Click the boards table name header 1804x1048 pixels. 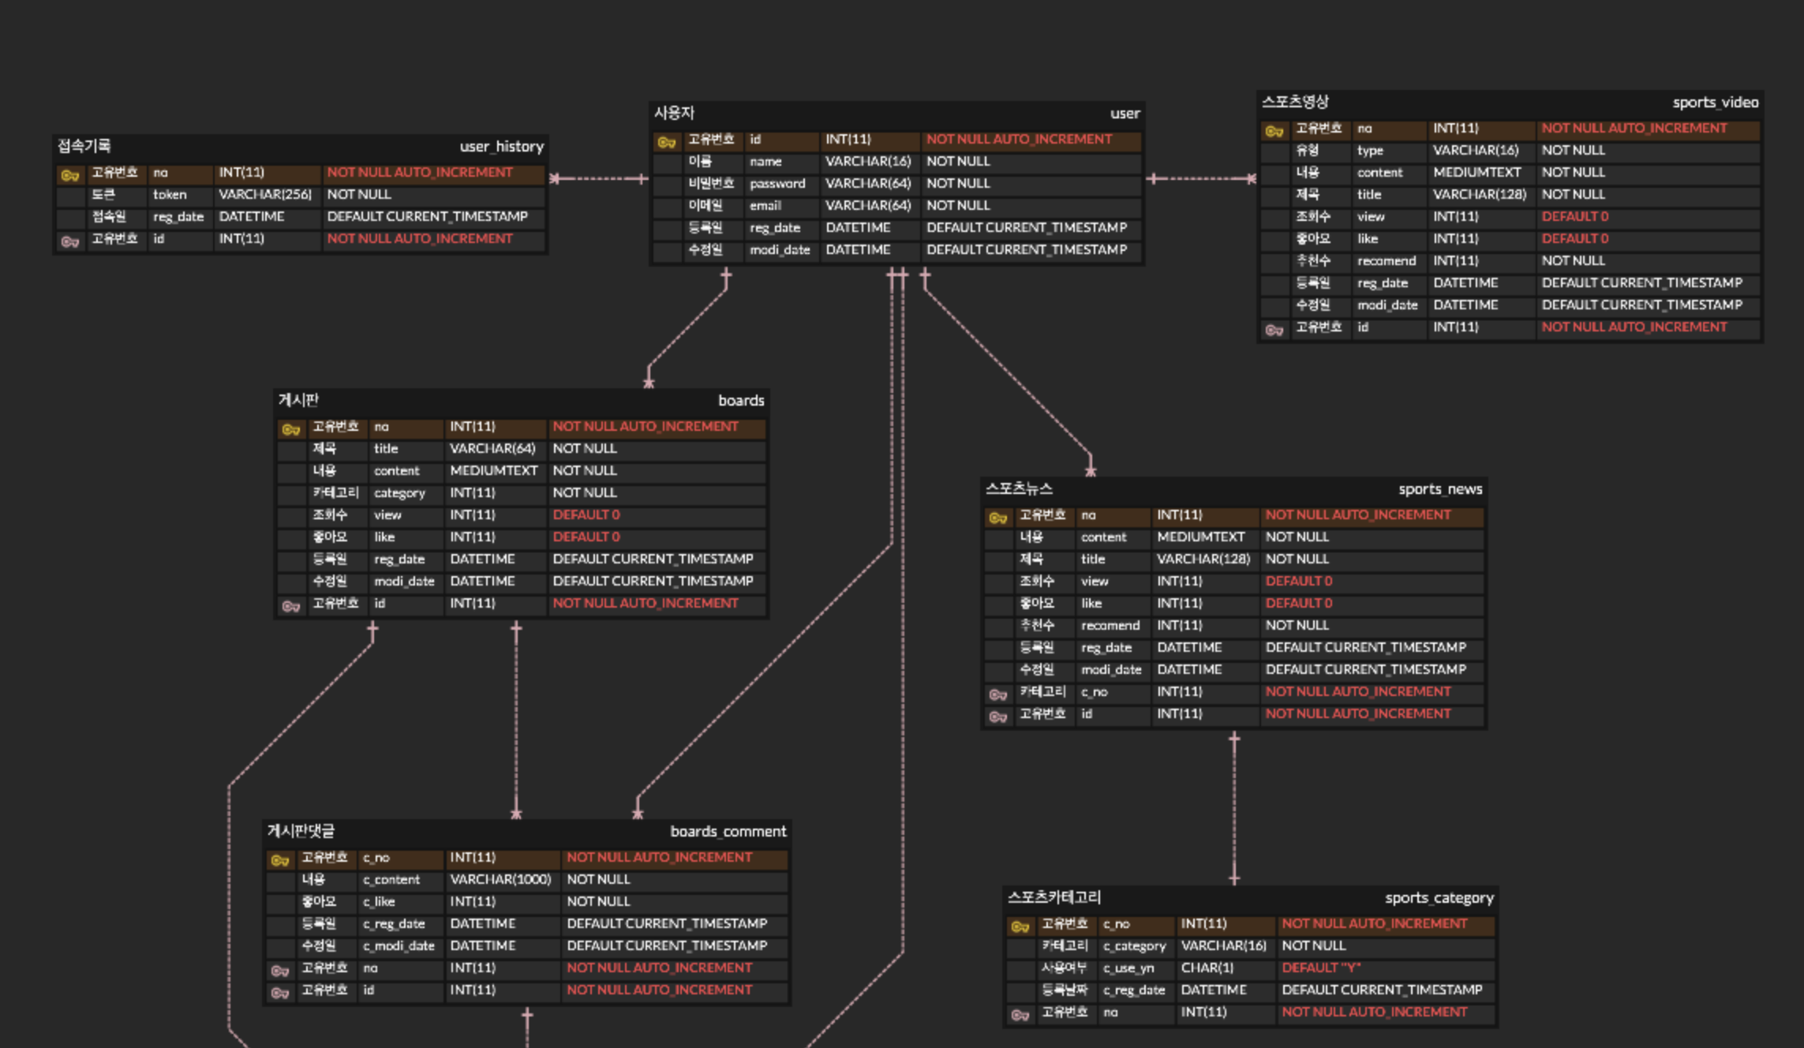pos(741,400)
